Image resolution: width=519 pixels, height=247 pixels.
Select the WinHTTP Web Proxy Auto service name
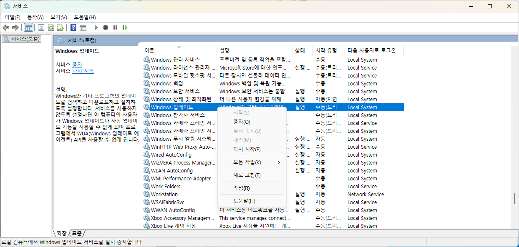(x=183, y=147)
